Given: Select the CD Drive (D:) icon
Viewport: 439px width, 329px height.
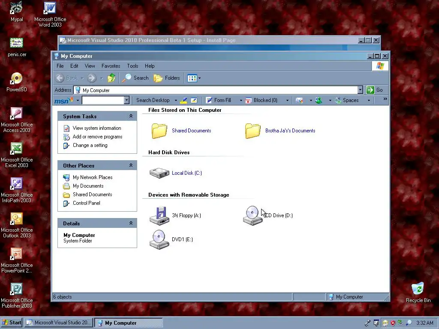Looking at the screenshot, I should tap(253, 215).
